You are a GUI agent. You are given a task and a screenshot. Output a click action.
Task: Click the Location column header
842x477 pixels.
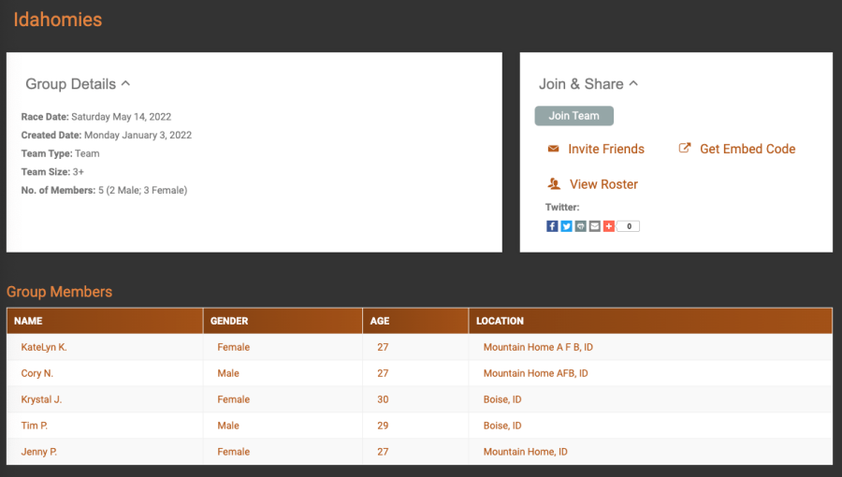point(500,321)
